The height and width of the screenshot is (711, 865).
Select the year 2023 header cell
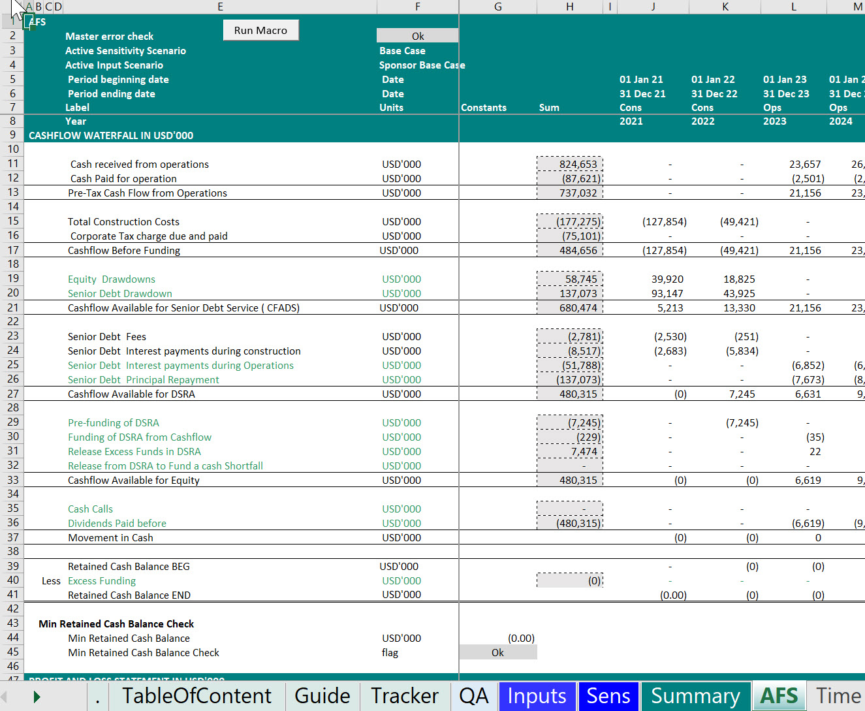tap(775, 121)
